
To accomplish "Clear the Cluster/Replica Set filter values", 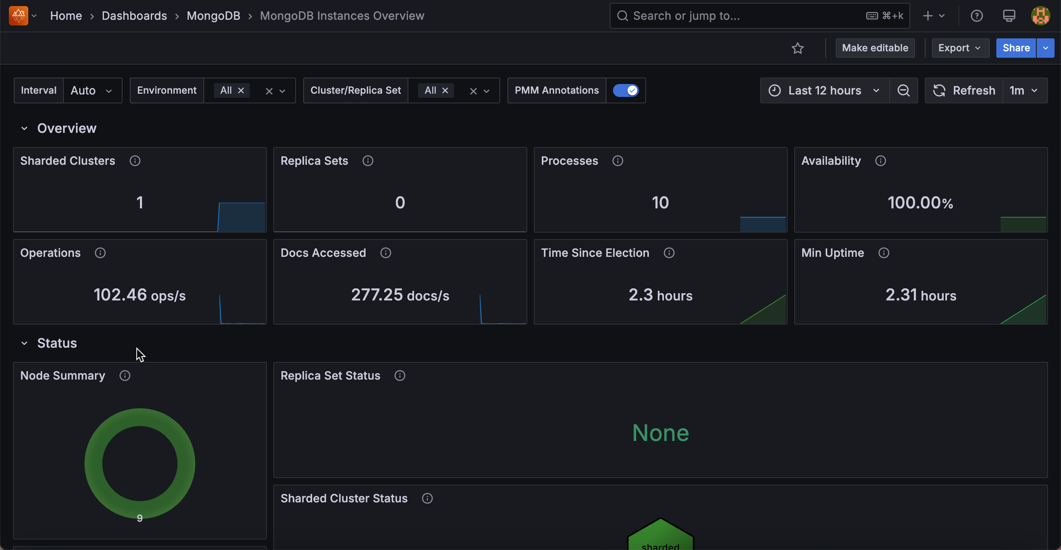I will click(473, 91).
